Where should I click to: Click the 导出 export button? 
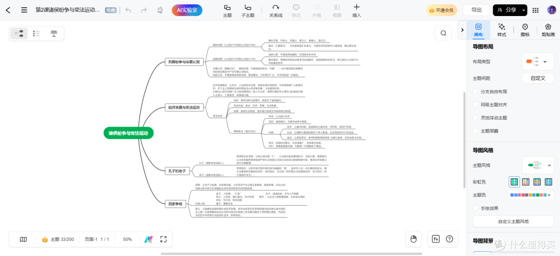(476, 10)
